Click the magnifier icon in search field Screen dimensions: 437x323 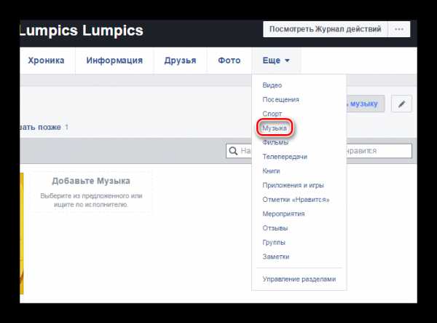pos(233,151)
